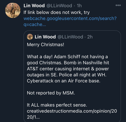
Task: Tap the truncated 'q=cache...' link text
Action: point(35,24)
